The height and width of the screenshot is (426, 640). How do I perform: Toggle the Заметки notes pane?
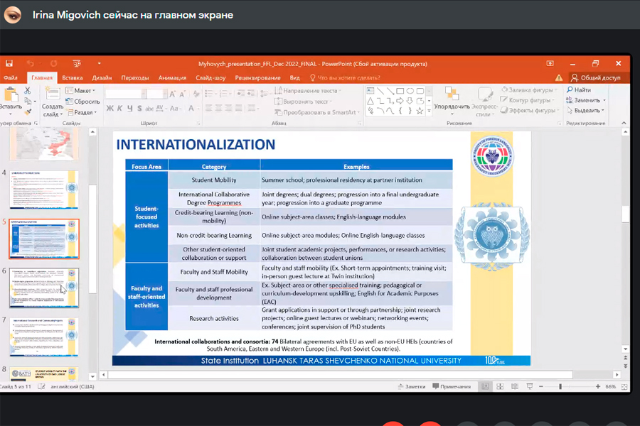[x=412, y=386]
